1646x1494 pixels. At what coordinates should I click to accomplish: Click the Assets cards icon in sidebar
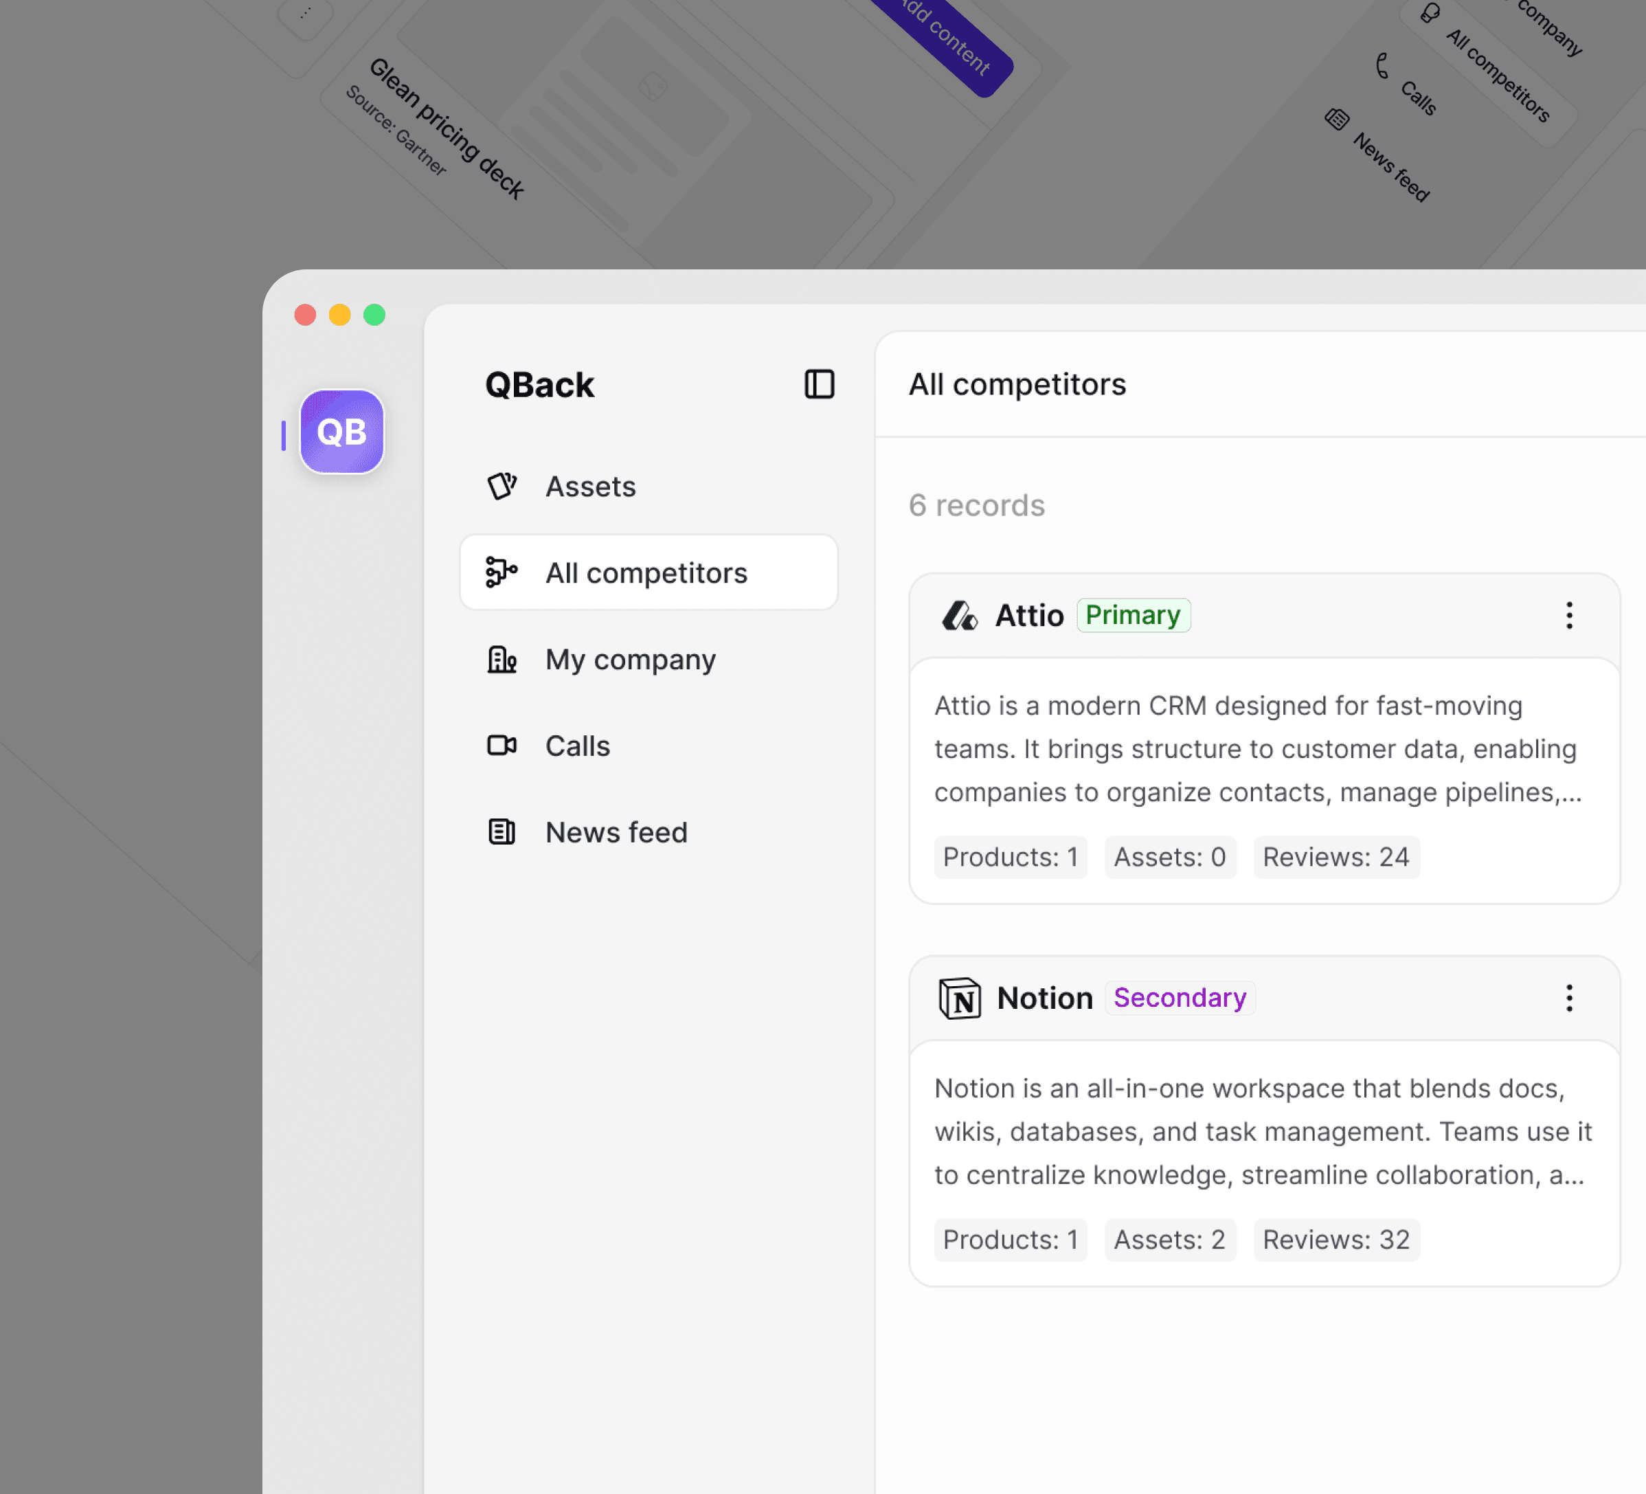tap(501, 486)
